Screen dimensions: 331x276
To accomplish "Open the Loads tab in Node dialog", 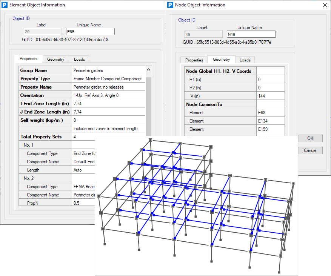I will coord(245,60).
